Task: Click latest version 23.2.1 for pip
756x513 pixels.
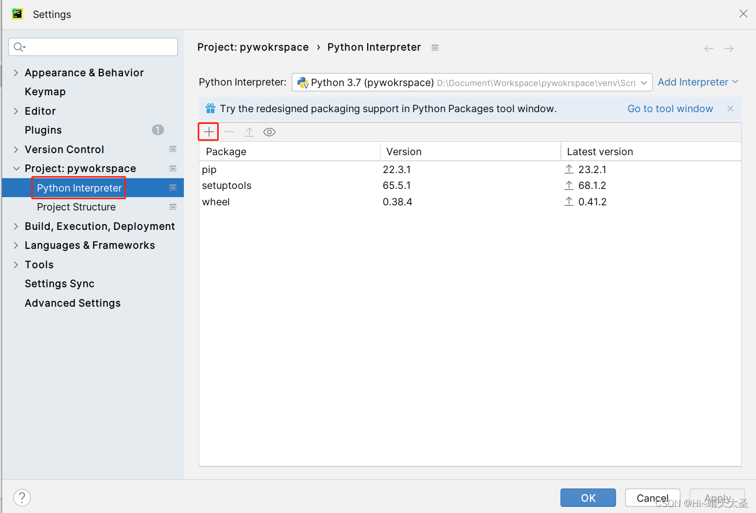Action: (x=592, y=169)
